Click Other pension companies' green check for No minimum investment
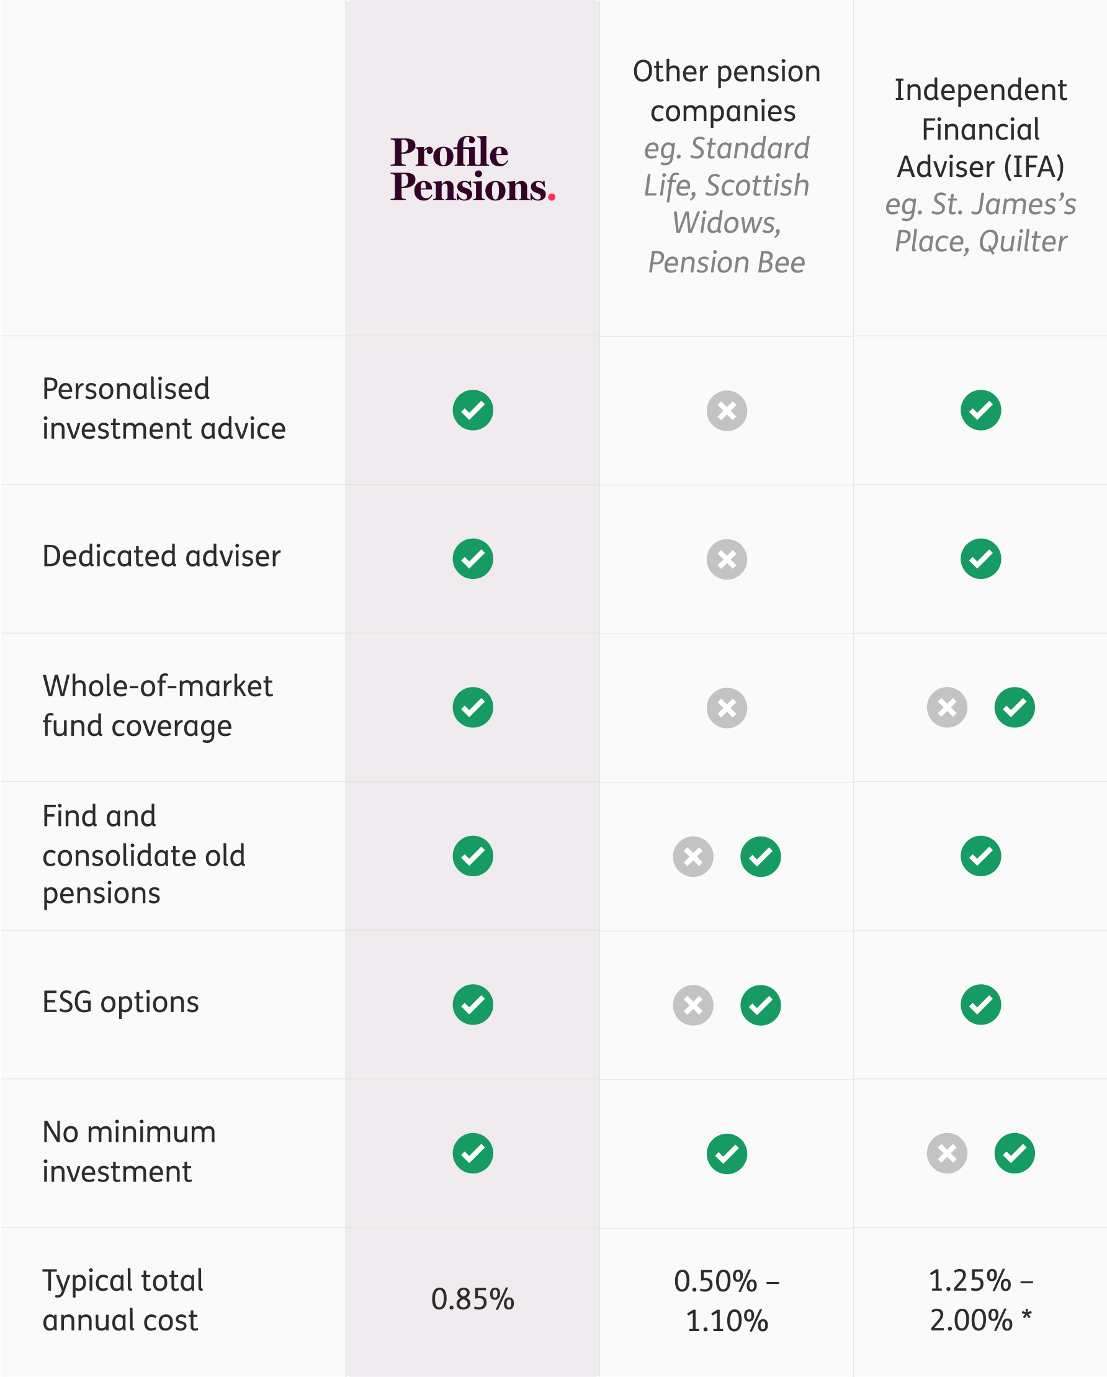Screen dimensions: 1107x1377 (726, 1154)
